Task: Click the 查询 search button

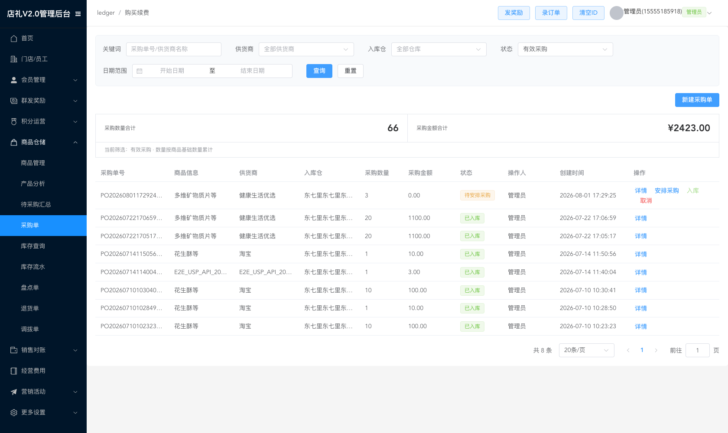Action: tap(319, 71)
